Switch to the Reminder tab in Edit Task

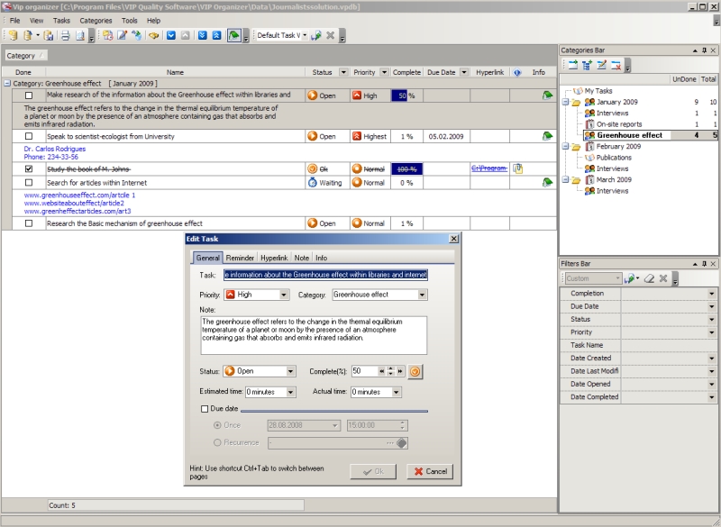pyautogui.click(x=240, y=258)
